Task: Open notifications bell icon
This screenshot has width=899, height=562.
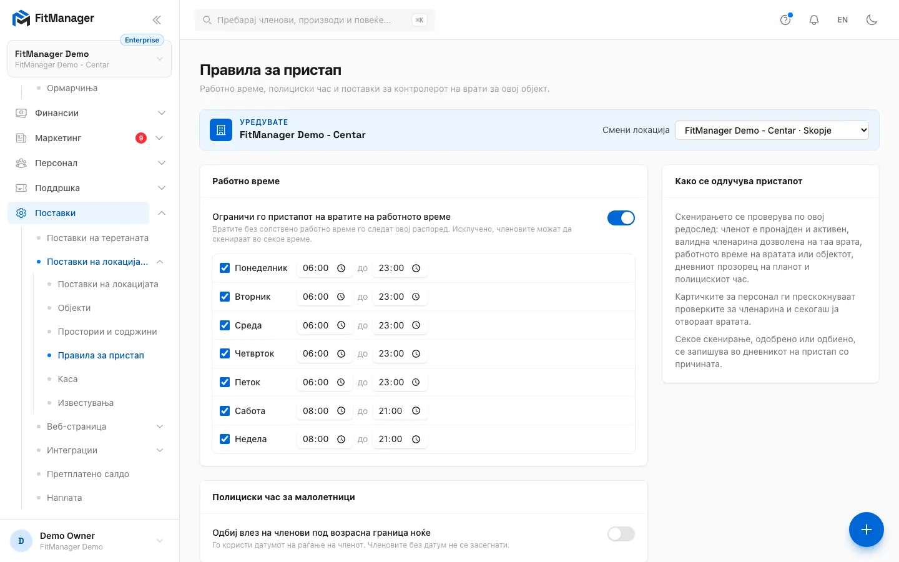Action: click(814, 20)
